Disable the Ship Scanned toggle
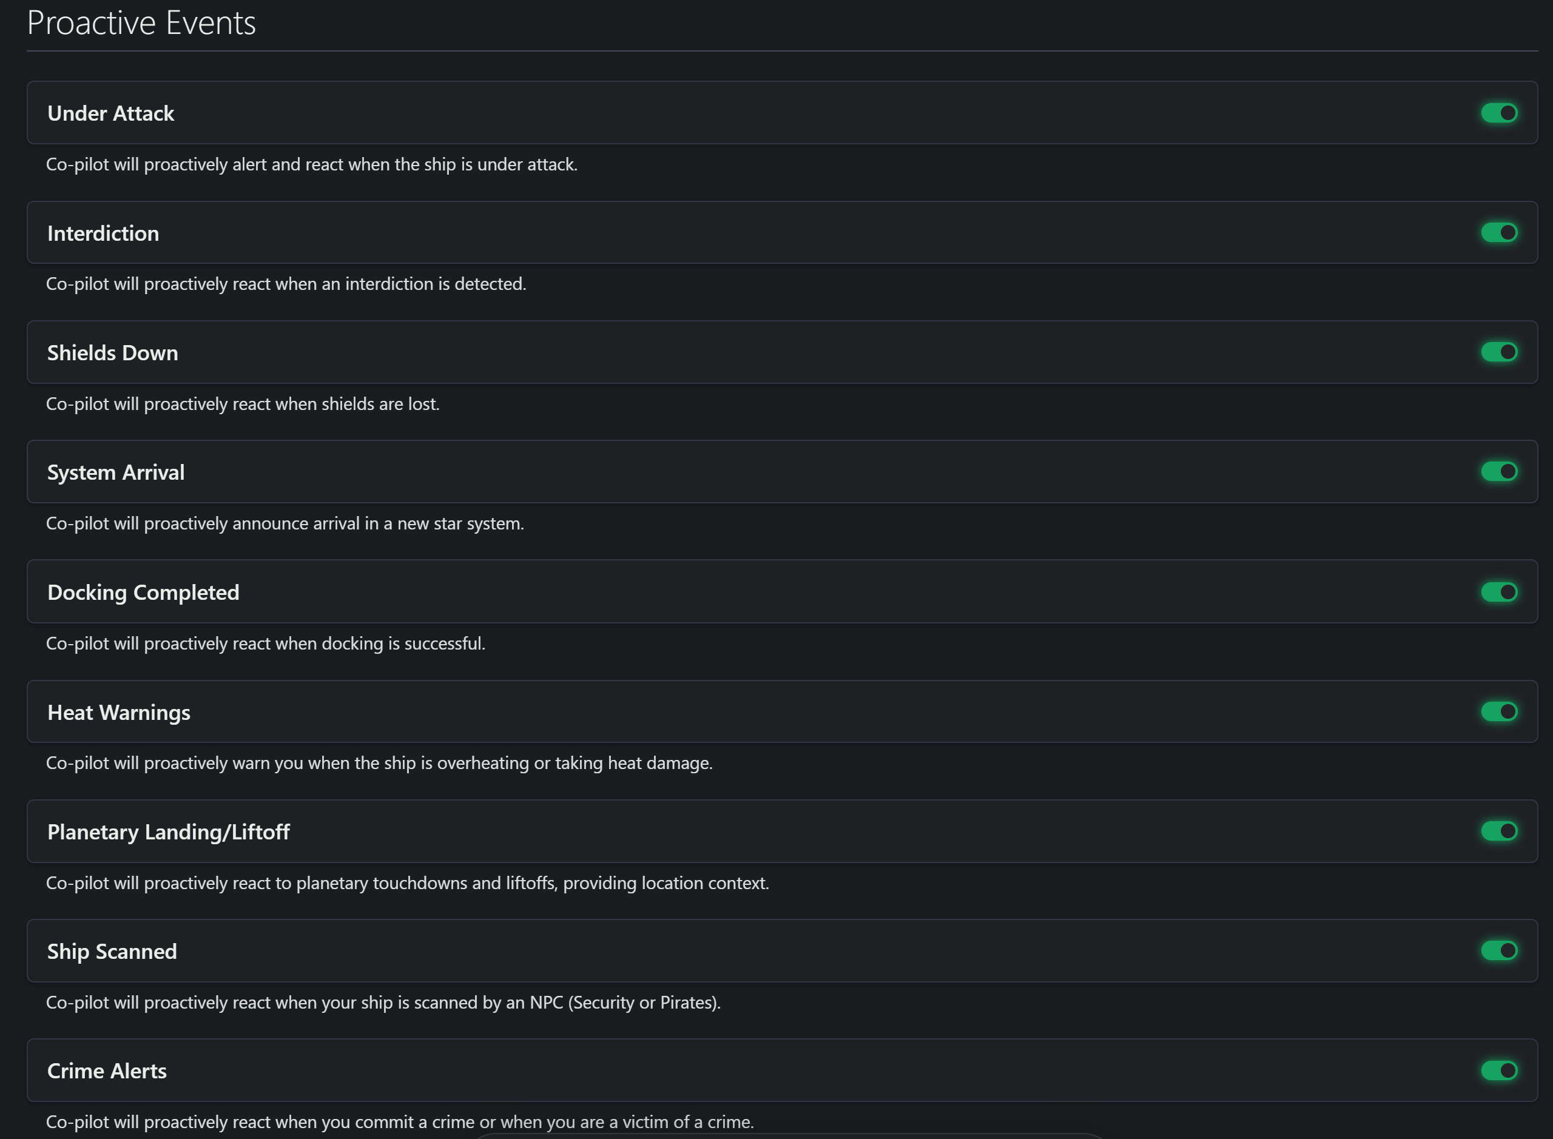The height and width of the screenshot is (1139, 1553). point(1499,951)
